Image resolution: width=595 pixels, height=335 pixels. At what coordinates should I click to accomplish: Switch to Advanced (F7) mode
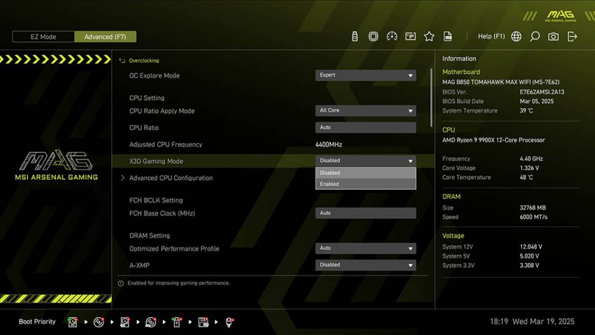pyautogui.click(x=105, y=37)
